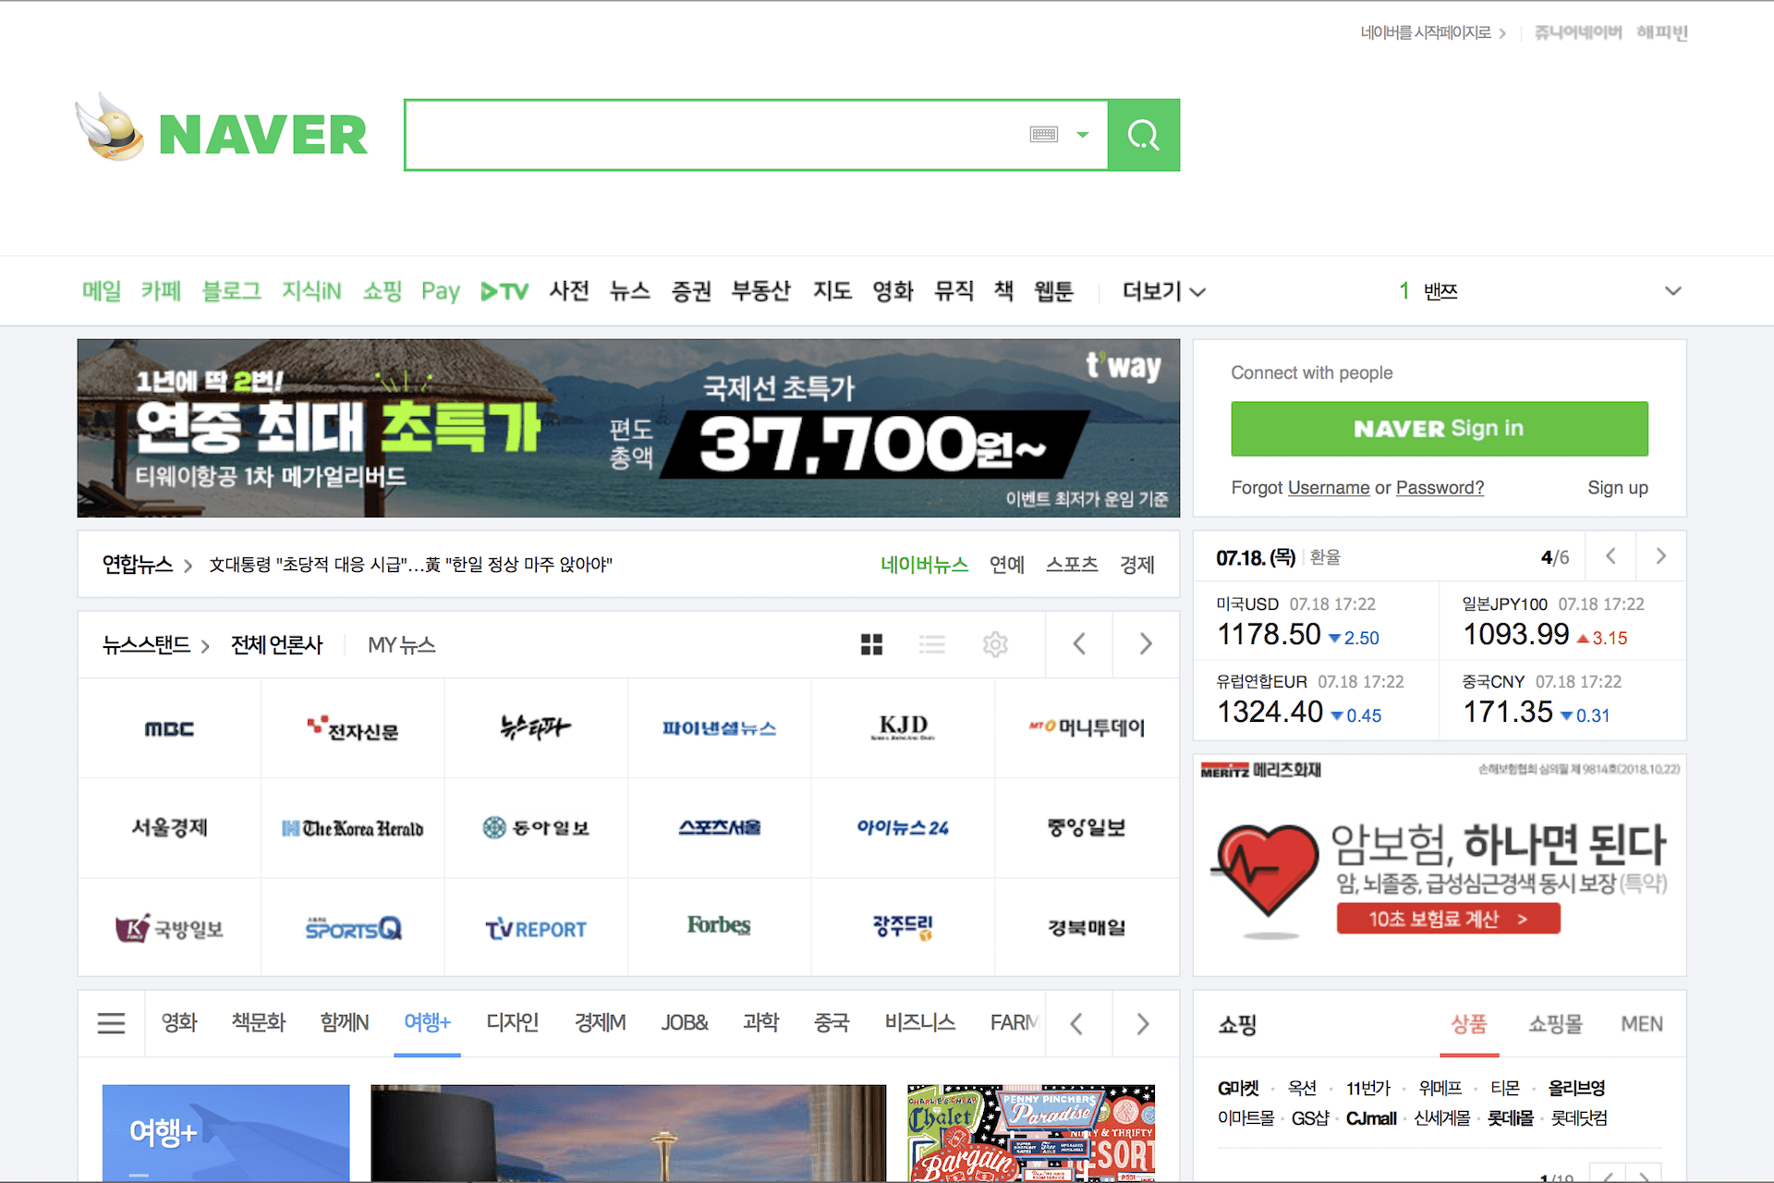Select the MEN tab in shopping panel

(1642, 1024)
